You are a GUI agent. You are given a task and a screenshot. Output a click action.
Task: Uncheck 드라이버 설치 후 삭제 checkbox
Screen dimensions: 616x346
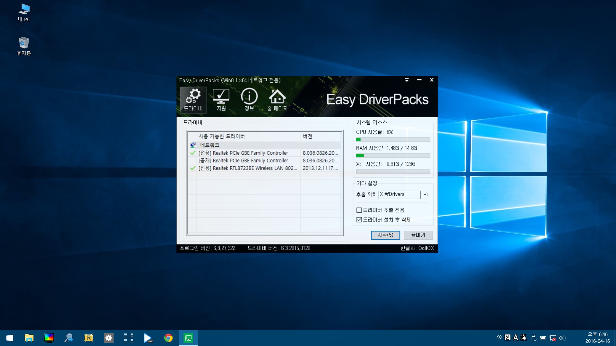click(359, 220)
